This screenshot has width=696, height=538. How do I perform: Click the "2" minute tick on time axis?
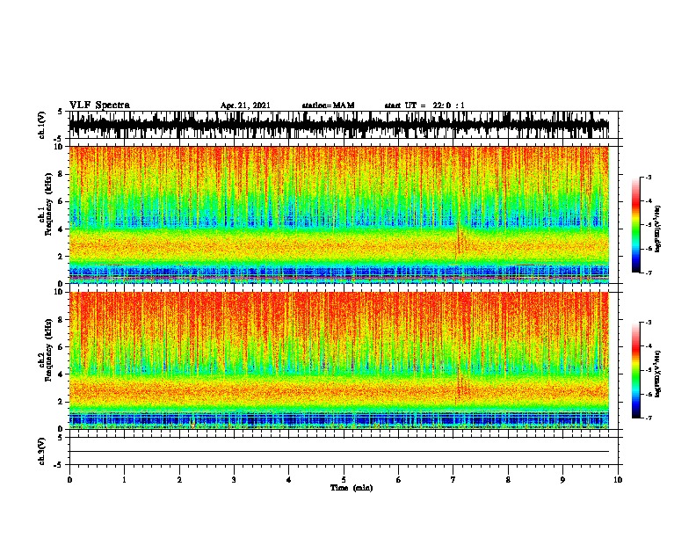pos(179,480)
